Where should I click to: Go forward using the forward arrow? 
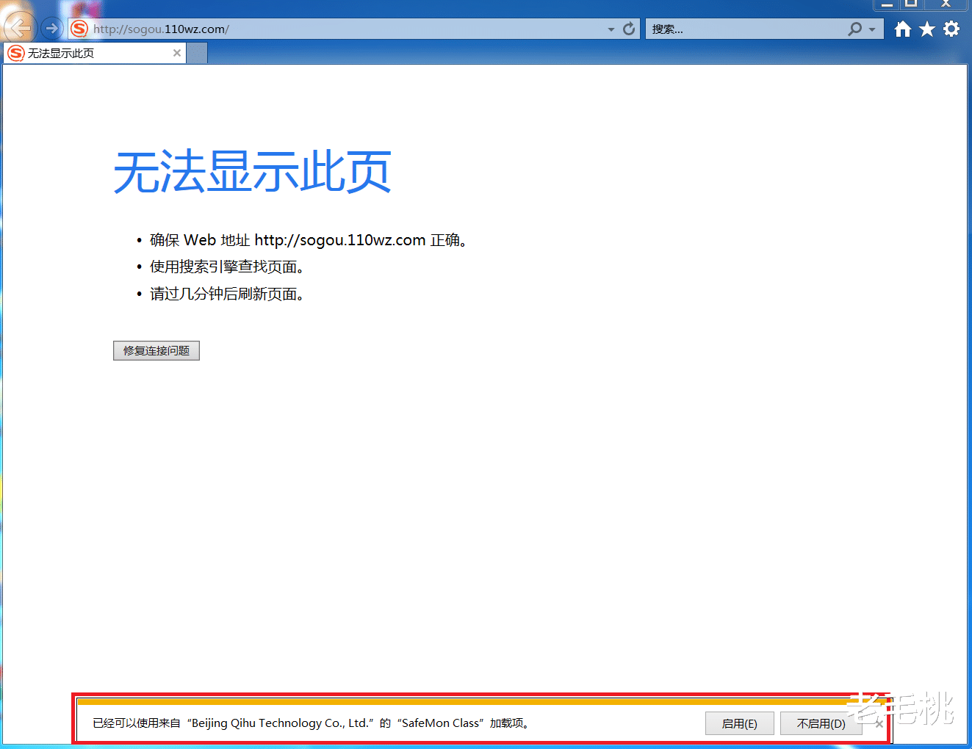point(51,29)
